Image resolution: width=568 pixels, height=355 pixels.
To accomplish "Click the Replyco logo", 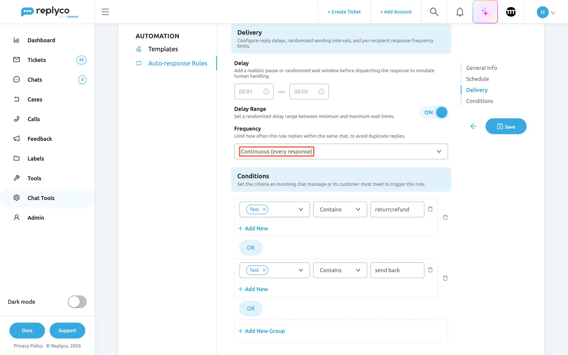I will coord(50,12).
